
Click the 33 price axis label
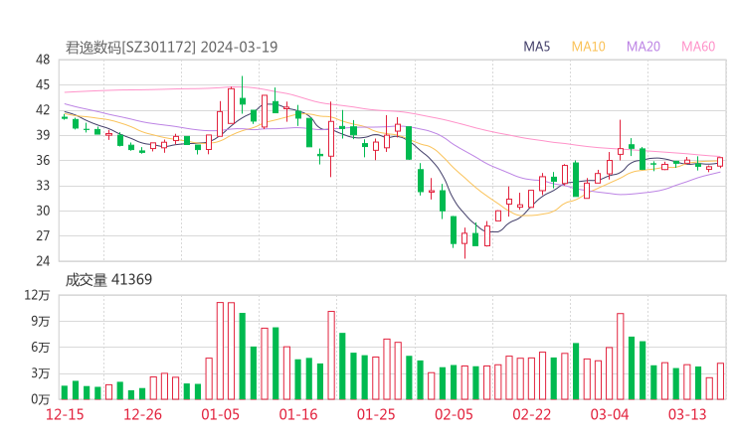(x=43, y=186)
